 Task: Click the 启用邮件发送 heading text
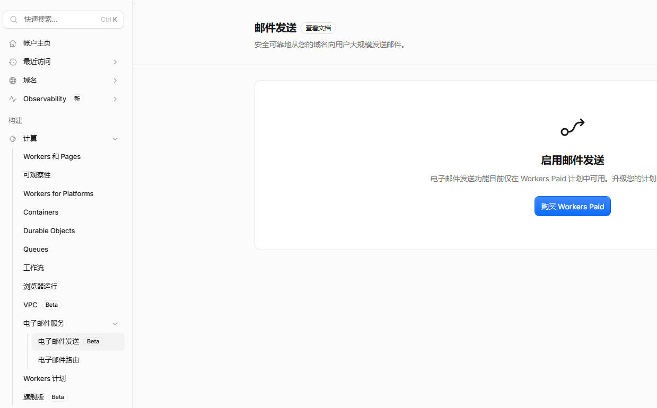coord(573,161)
